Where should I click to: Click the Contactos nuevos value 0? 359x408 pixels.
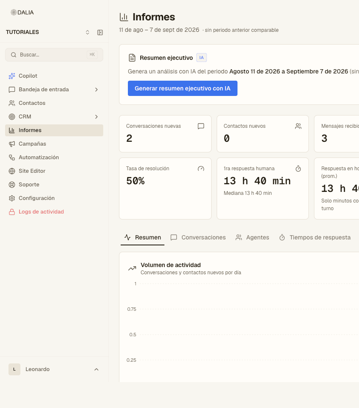[226, 138]
